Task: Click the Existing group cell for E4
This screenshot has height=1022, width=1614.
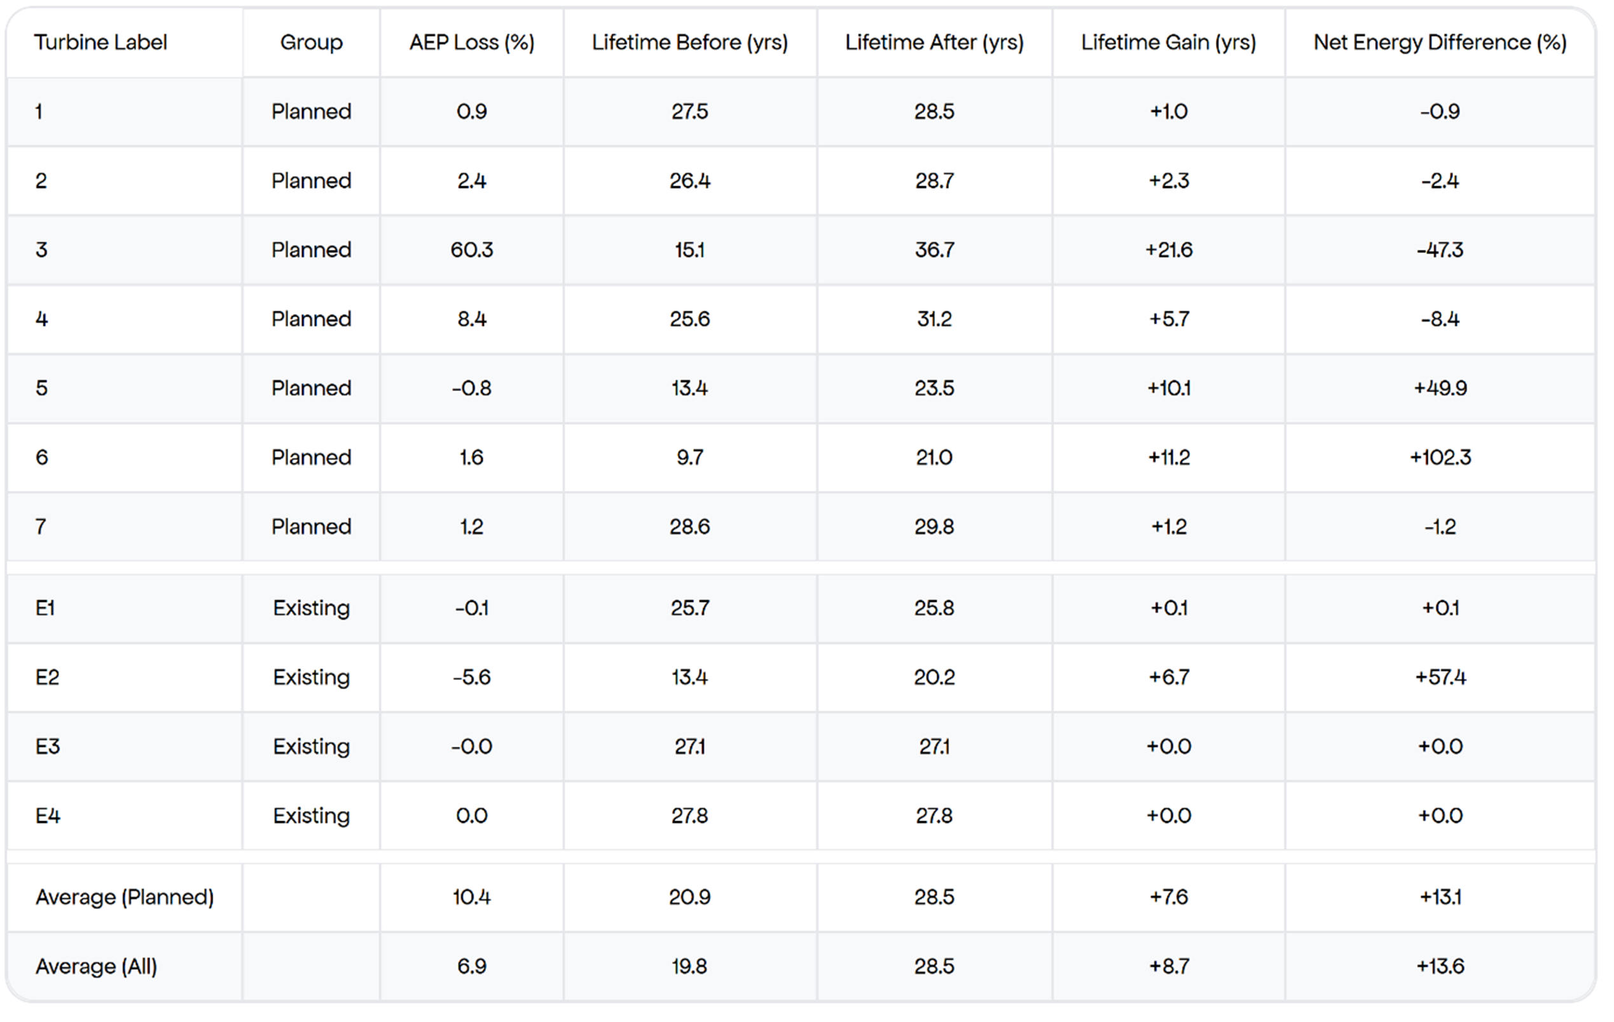Action: pyautogui.click(x=311, y=815)
